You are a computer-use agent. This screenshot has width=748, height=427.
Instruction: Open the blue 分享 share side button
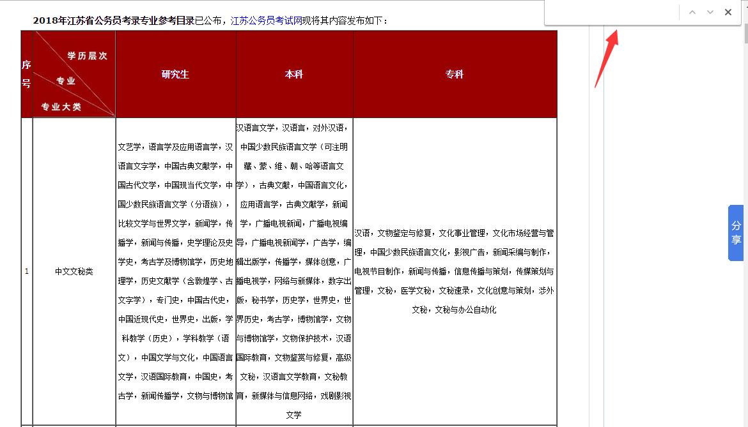[736, 233]
